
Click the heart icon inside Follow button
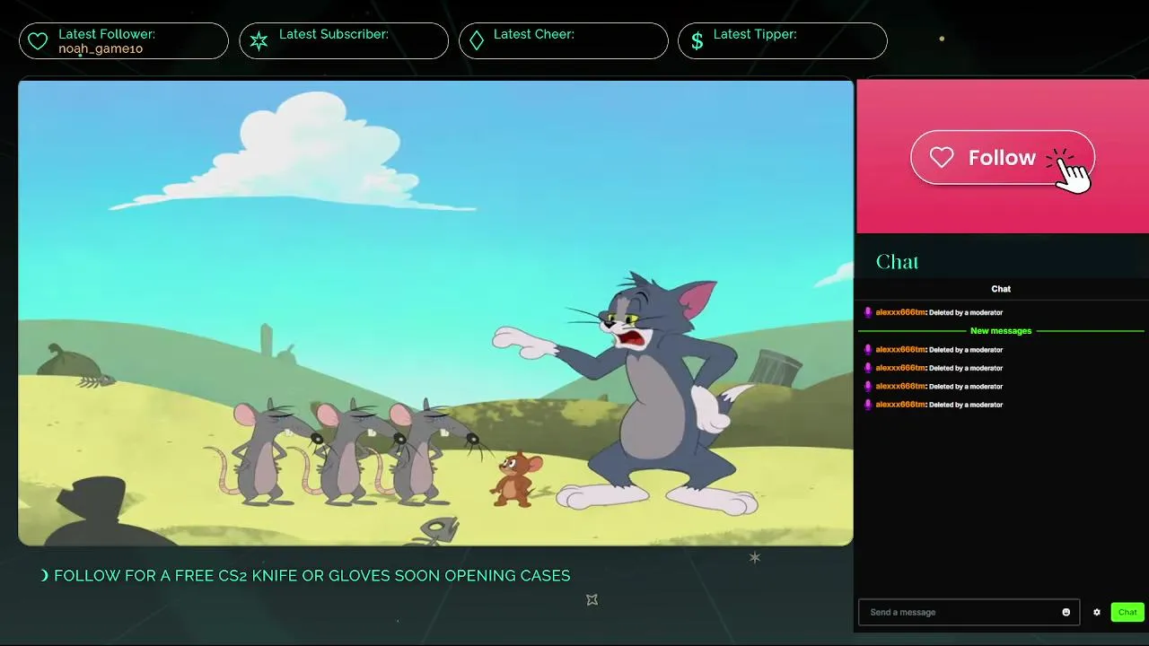[942, 158]
